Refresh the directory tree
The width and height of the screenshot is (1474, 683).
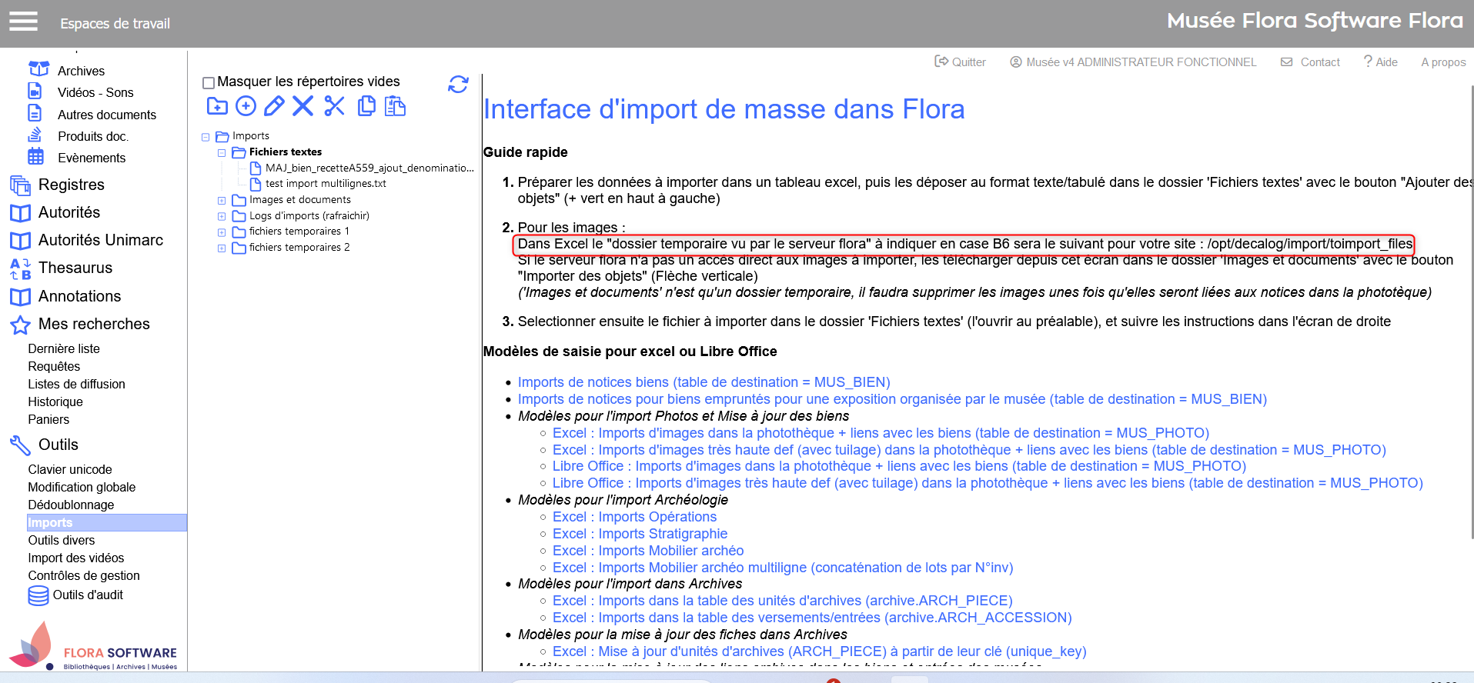coord(458,84)
